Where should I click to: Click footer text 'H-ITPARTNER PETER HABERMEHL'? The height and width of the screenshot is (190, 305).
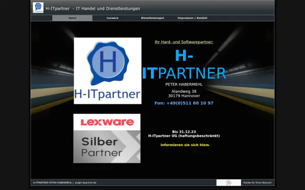(x=52, y=182)
